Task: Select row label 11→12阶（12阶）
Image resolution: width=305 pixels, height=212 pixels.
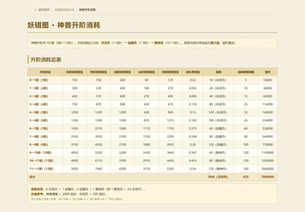Action: pos(42,169)
